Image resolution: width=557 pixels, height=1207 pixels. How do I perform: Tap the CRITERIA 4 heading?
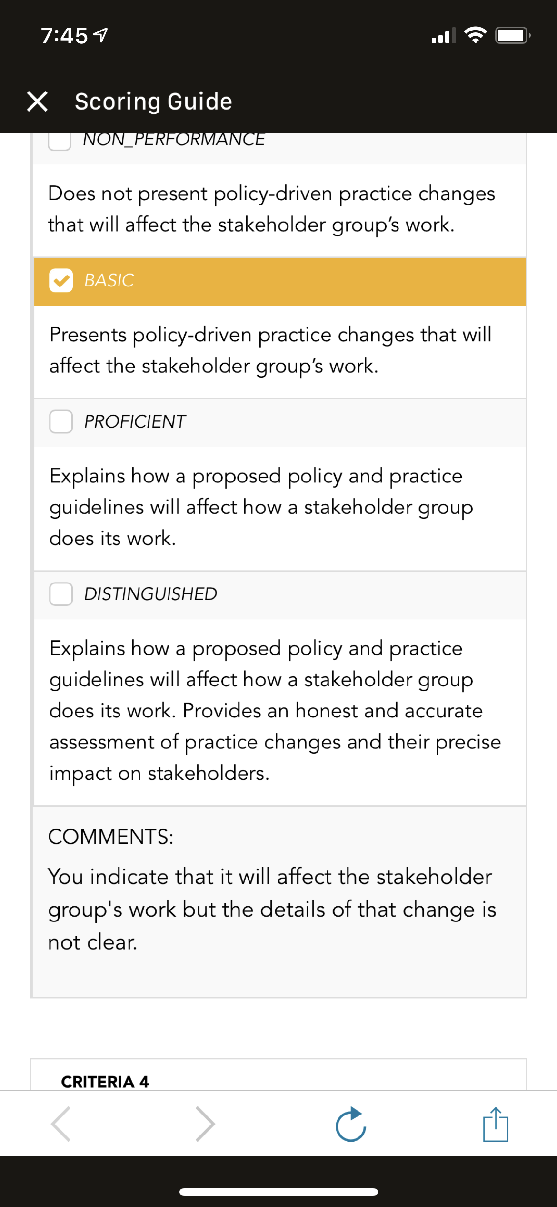tap(105, 1082)
